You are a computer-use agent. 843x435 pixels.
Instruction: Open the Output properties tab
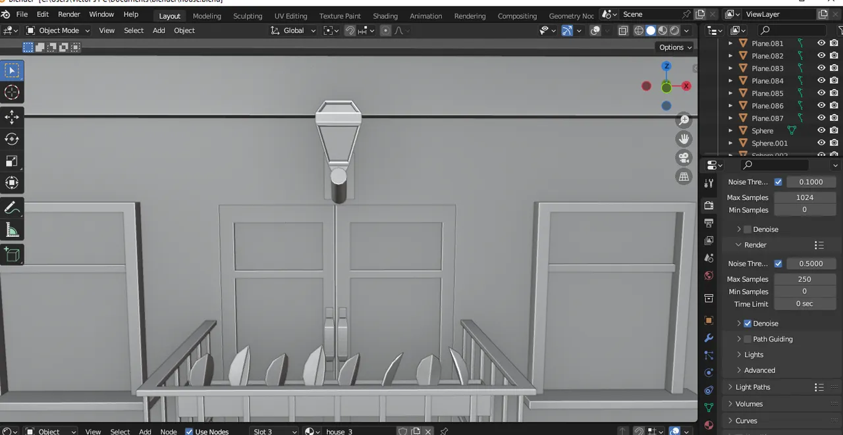(709, 224)
